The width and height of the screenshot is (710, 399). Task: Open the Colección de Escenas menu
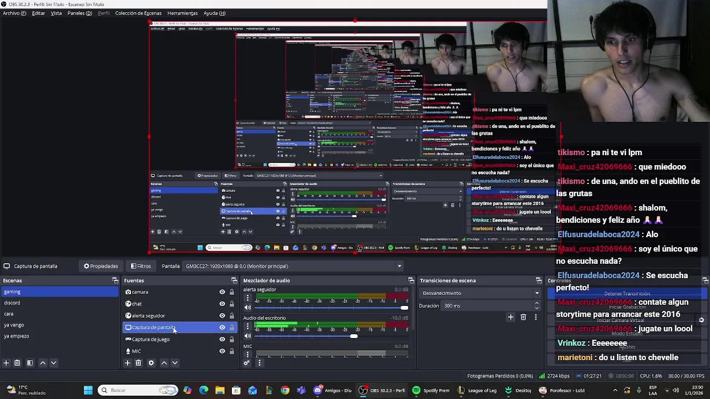(138, 13)
